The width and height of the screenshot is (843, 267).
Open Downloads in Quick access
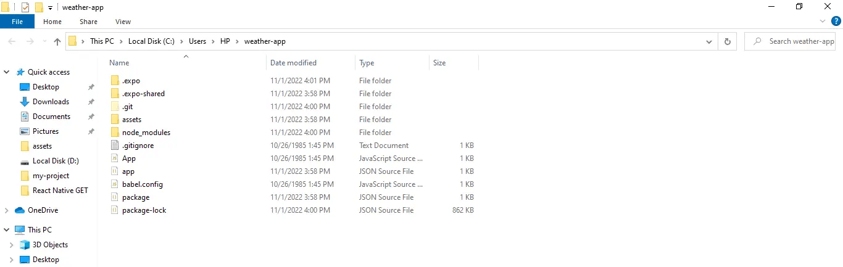pyautogui.click(x=51, y=102)
